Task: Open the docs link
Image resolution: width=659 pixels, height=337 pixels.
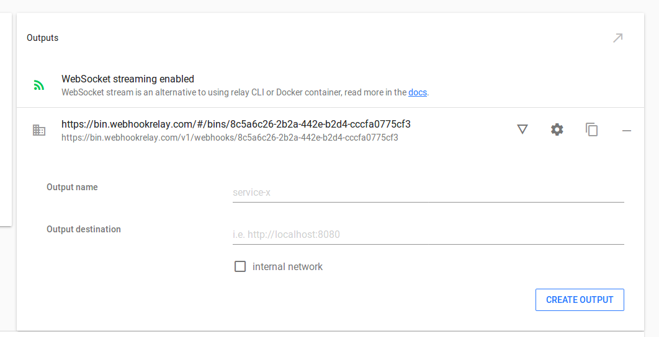Action: click(x=418, y=92)
